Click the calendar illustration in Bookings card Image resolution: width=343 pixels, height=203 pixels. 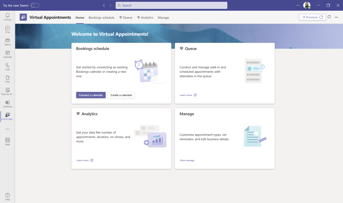tap(150, 71)
